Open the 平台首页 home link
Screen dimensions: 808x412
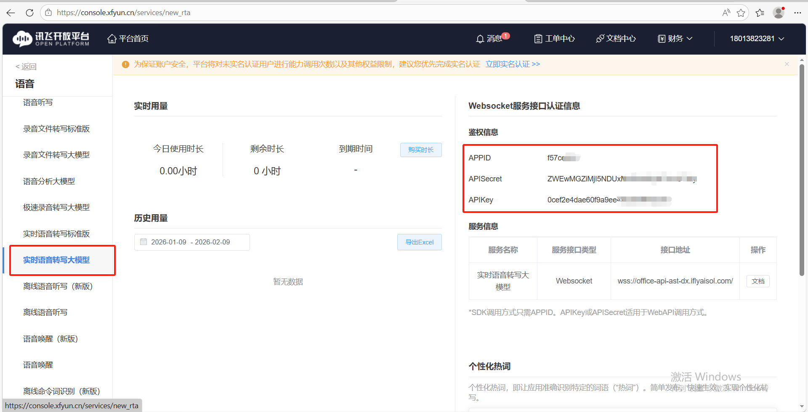[x=128, y=39]
